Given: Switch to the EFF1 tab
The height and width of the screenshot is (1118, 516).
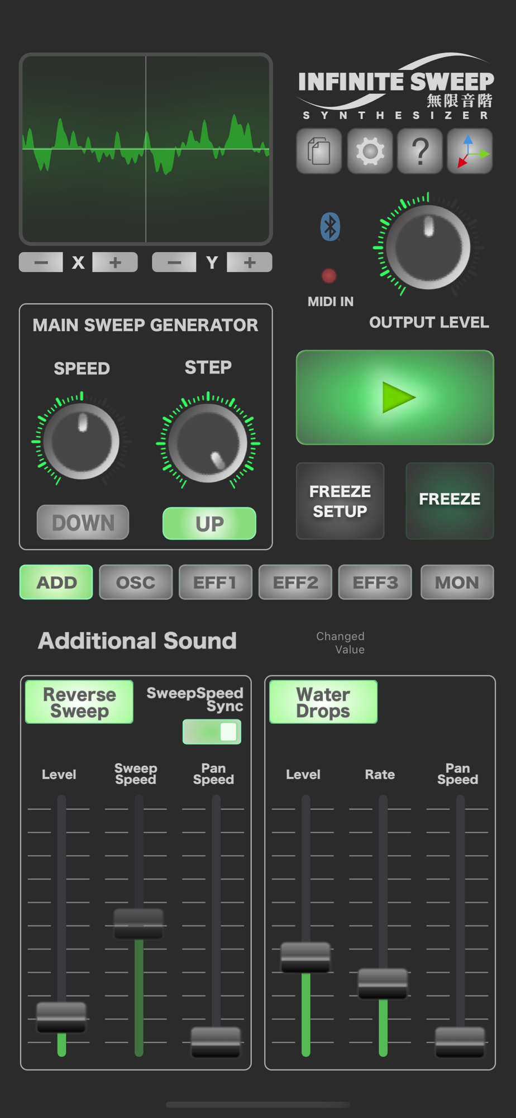Looking at the screenshot, I should [x=216, y=582].
